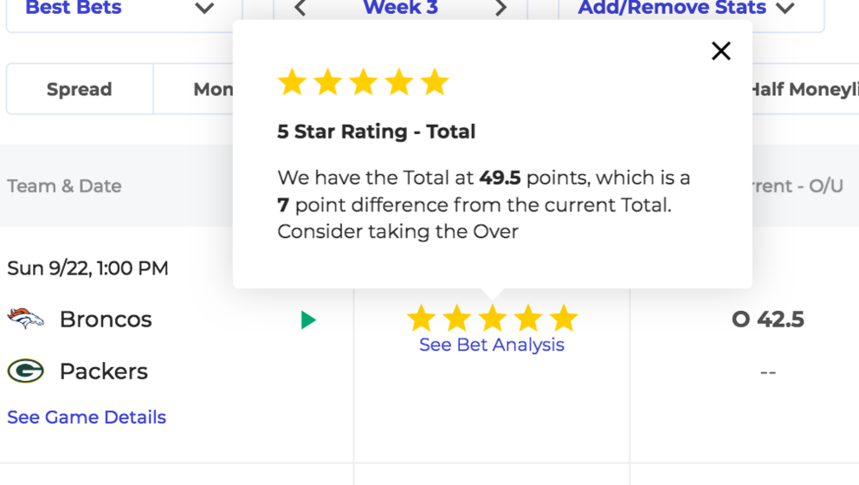
Task: Click the gold stars inside the popup
Action: coord(363,82)
